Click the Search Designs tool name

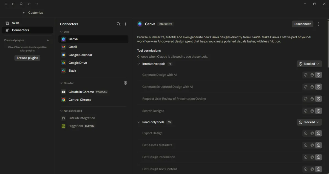[153, 111]
